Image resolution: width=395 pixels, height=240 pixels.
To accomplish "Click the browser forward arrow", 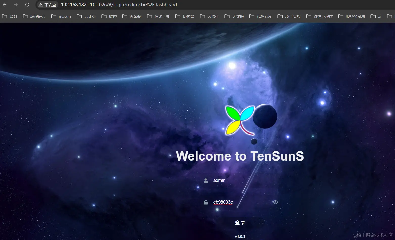I will 16,5.
